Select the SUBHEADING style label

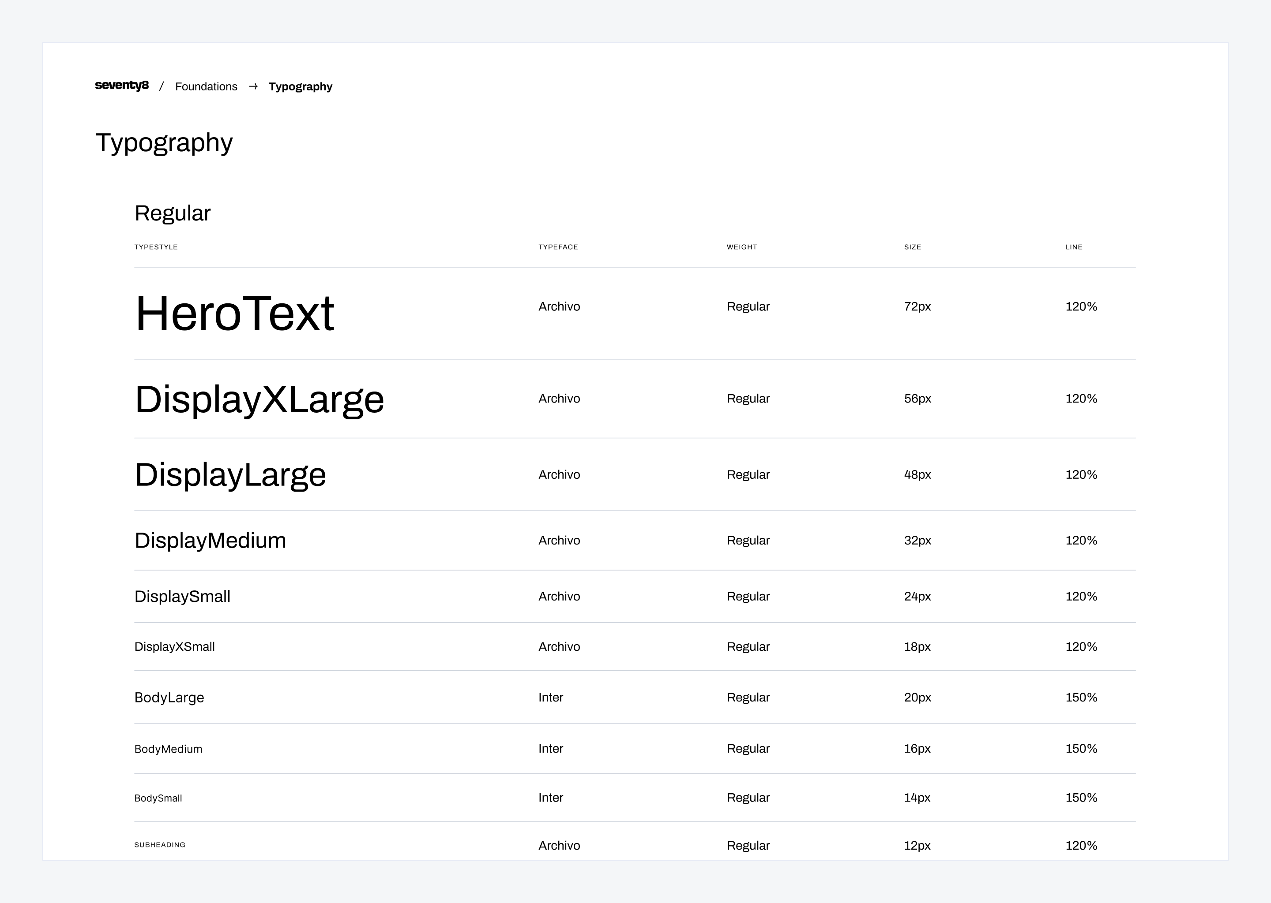pos(160,845)
